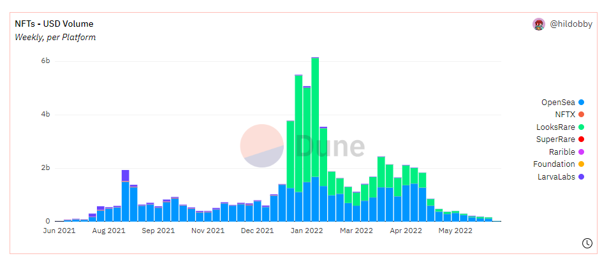
Task: Open the @hildobby profile link
Action: [x=571, y=24]
